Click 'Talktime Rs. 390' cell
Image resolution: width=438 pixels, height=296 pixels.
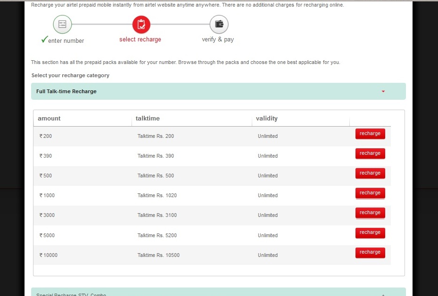pos(156,156)
